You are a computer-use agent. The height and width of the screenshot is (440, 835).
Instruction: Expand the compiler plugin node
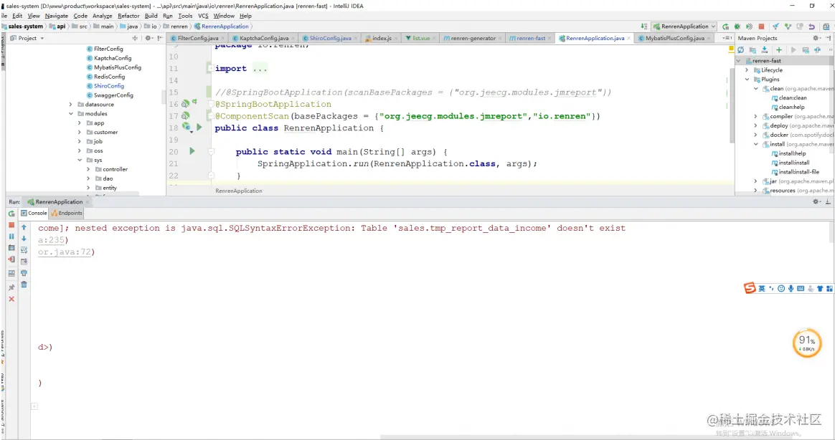[x=755, y=117]
